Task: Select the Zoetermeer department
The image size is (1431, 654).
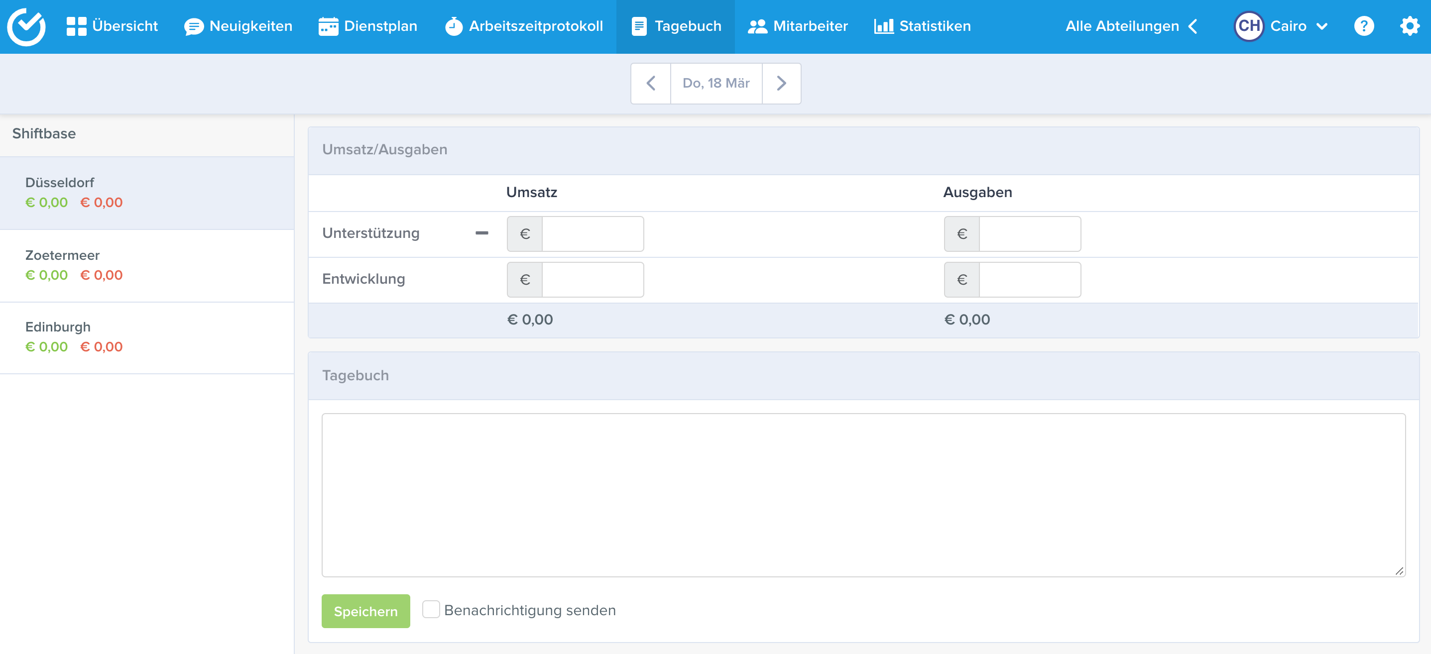Action: (147, 265)
